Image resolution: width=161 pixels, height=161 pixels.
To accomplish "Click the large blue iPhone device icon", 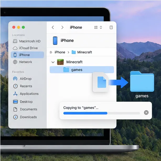I will click(x=55, y=41).
